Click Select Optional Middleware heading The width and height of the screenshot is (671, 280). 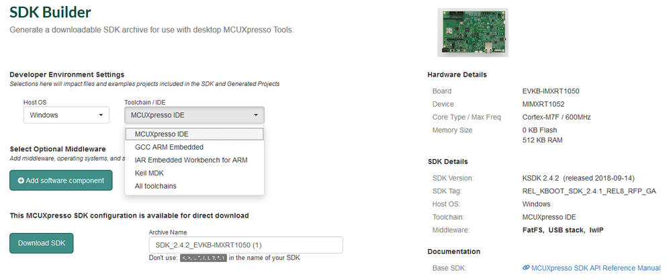(58, 149)
